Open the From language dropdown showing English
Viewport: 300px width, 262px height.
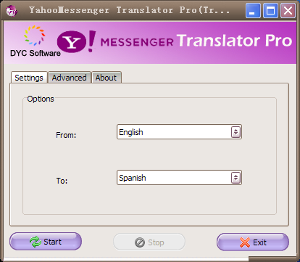coord(179,132)
